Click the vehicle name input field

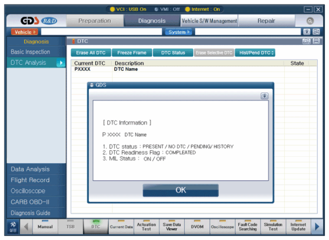point(101,32)
